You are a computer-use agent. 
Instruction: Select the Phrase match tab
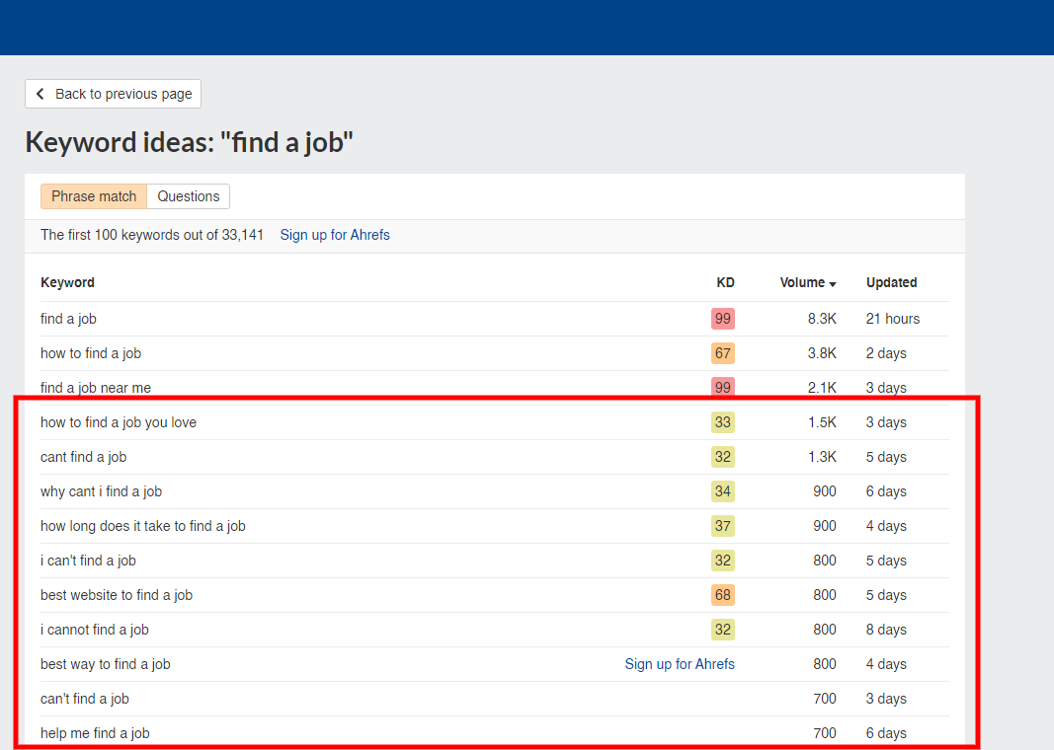[x=94, y=196]
